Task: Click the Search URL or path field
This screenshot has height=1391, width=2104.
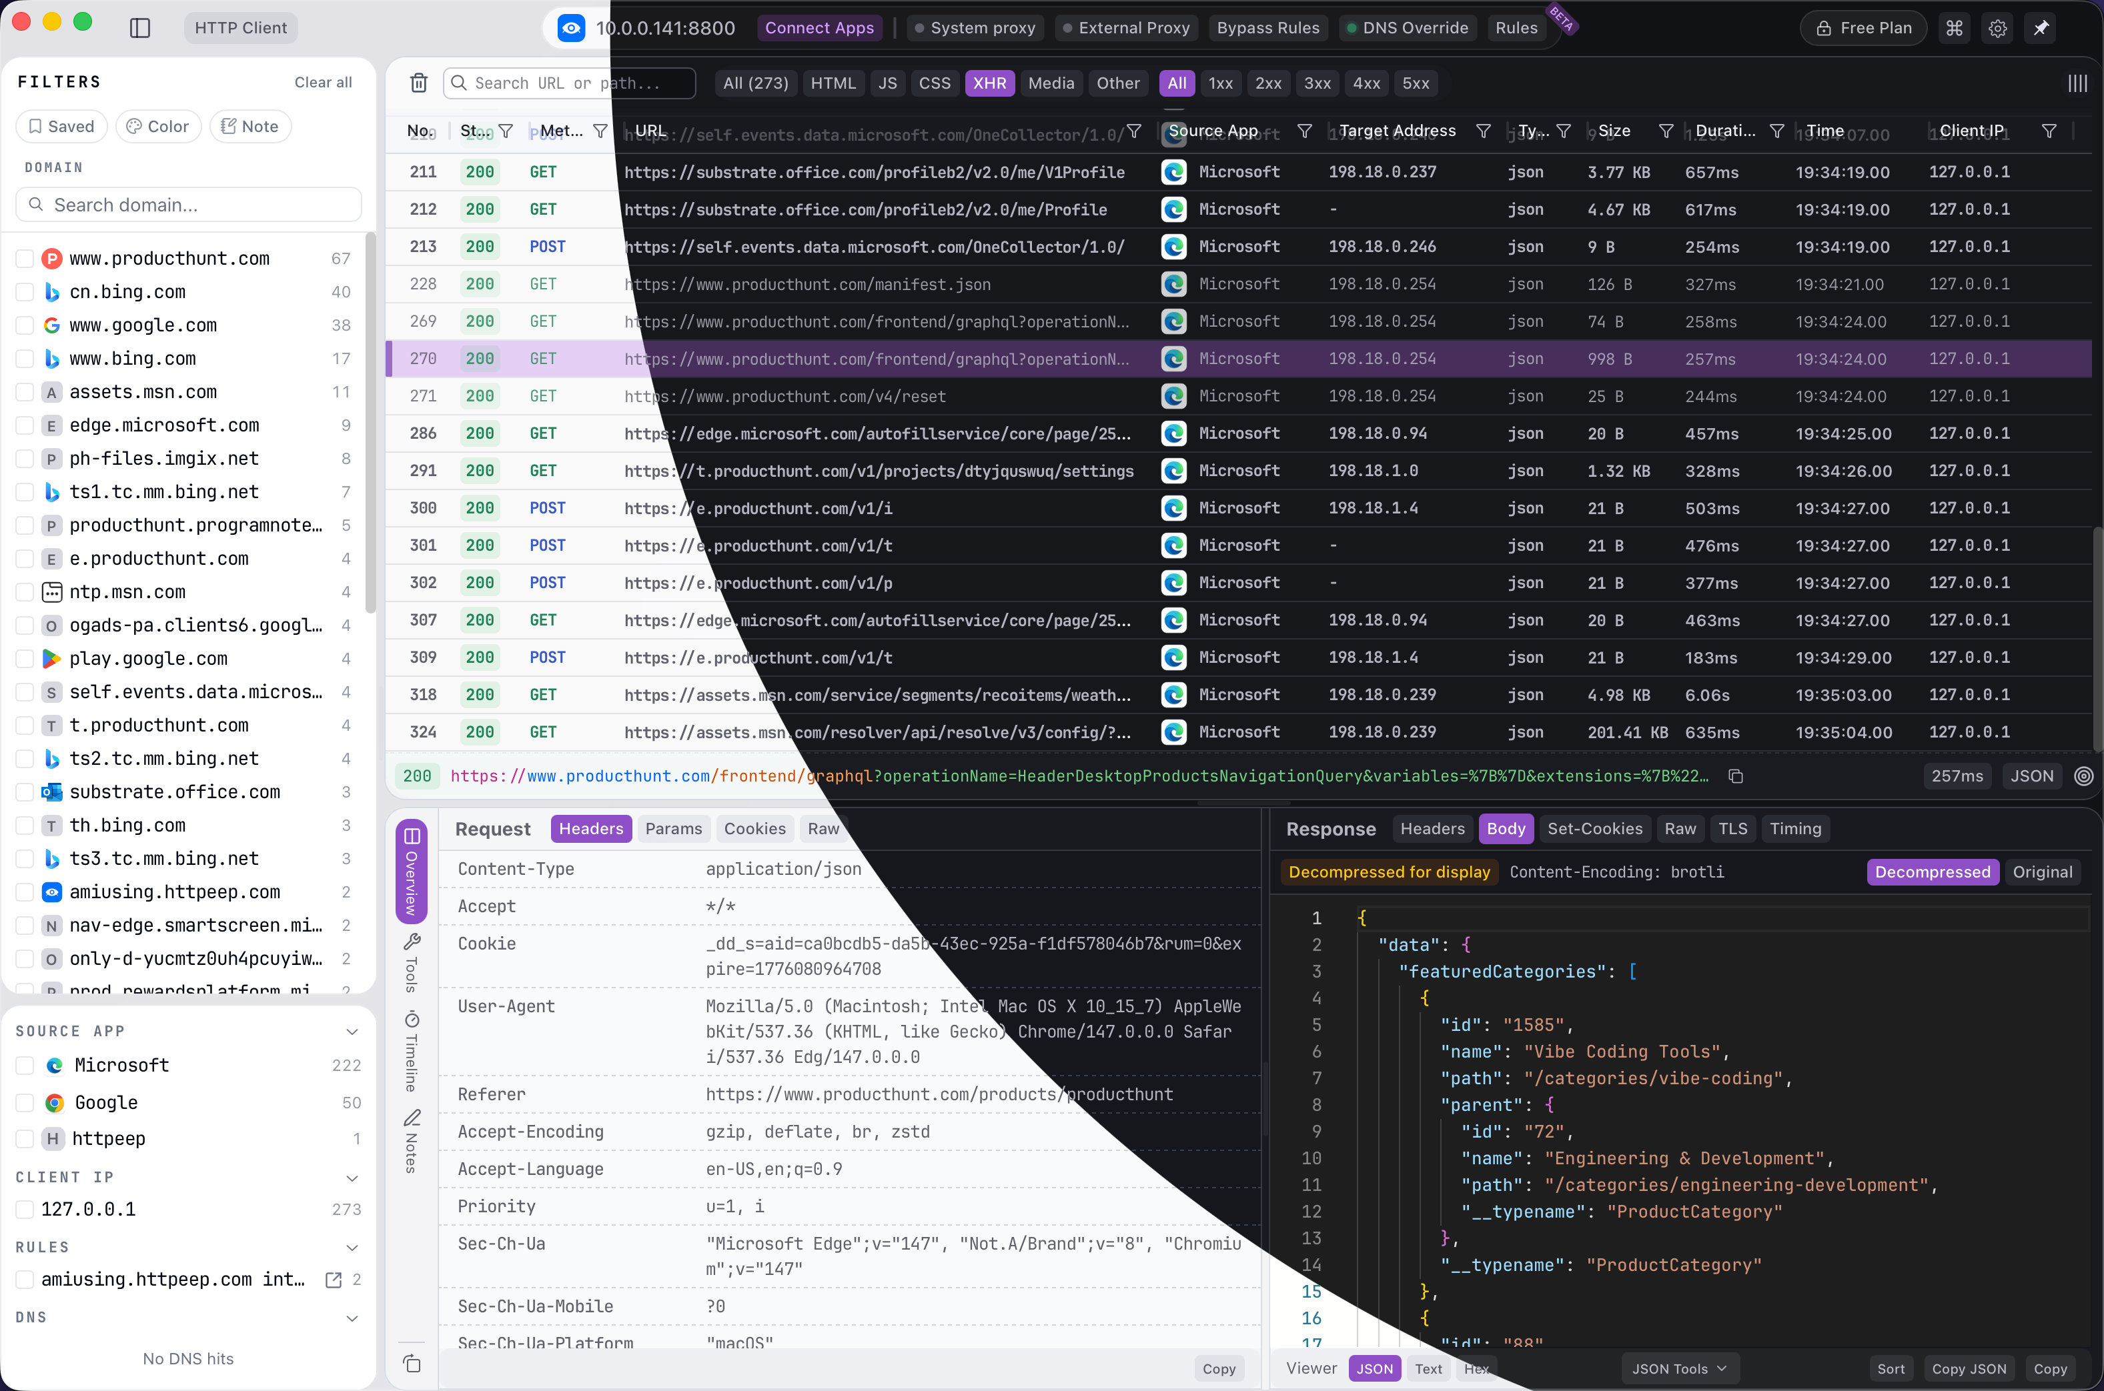Action: 569,83
